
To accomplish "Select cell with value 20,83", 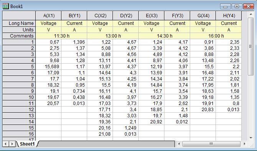I will pyautogui.click(x=203, y=110).
